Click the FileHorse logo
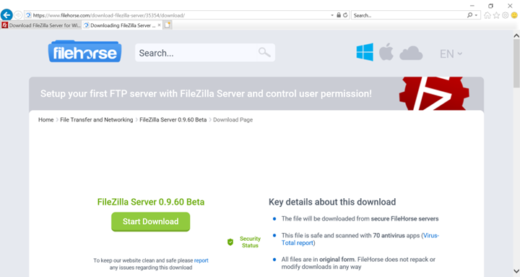The height and width of the screenshot is (277, 520). [x=85, y=51]
